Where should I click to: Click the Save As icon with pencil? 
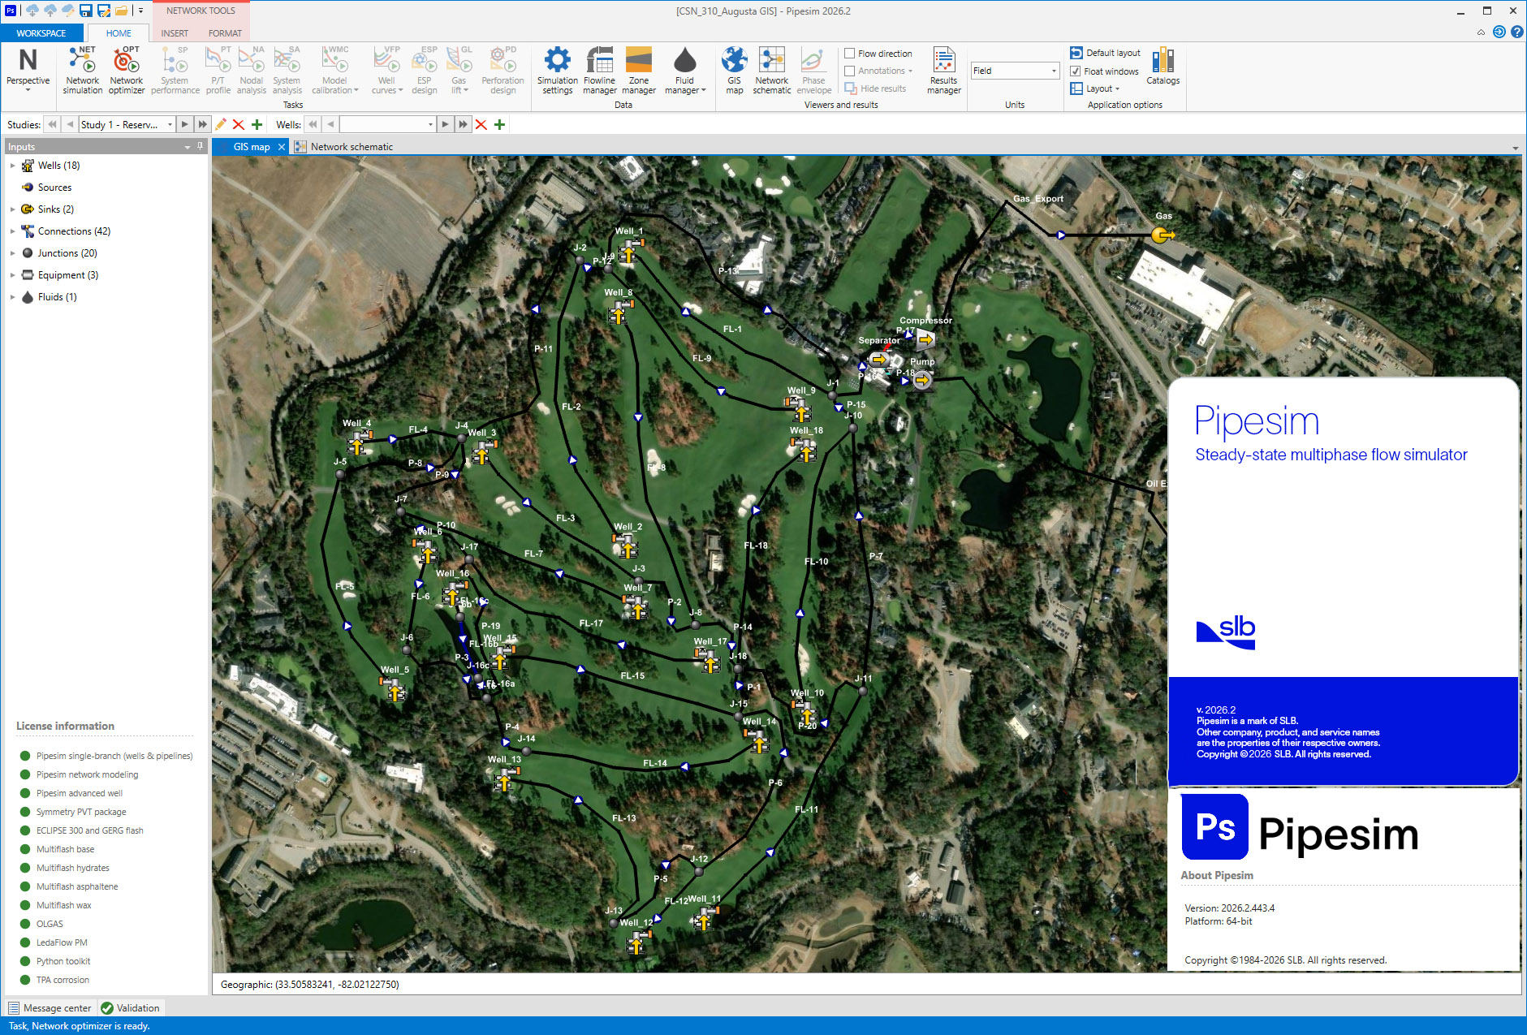coord(103,11)
